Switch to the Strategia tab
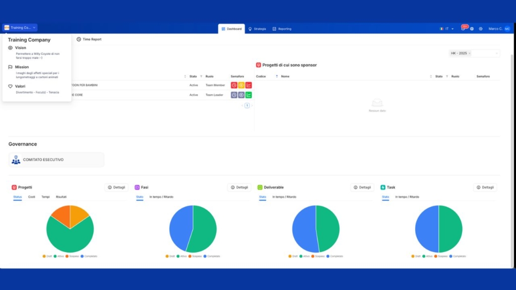This screenshot has height=290, width=516. pos(257,29)
